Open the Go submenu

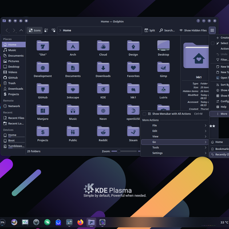click(x=175, y=142)
